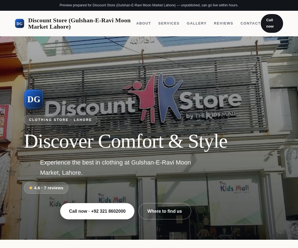The image size is (298, 248).
Task: Click Call now +92 321 8602000 button
Action: 97,211
